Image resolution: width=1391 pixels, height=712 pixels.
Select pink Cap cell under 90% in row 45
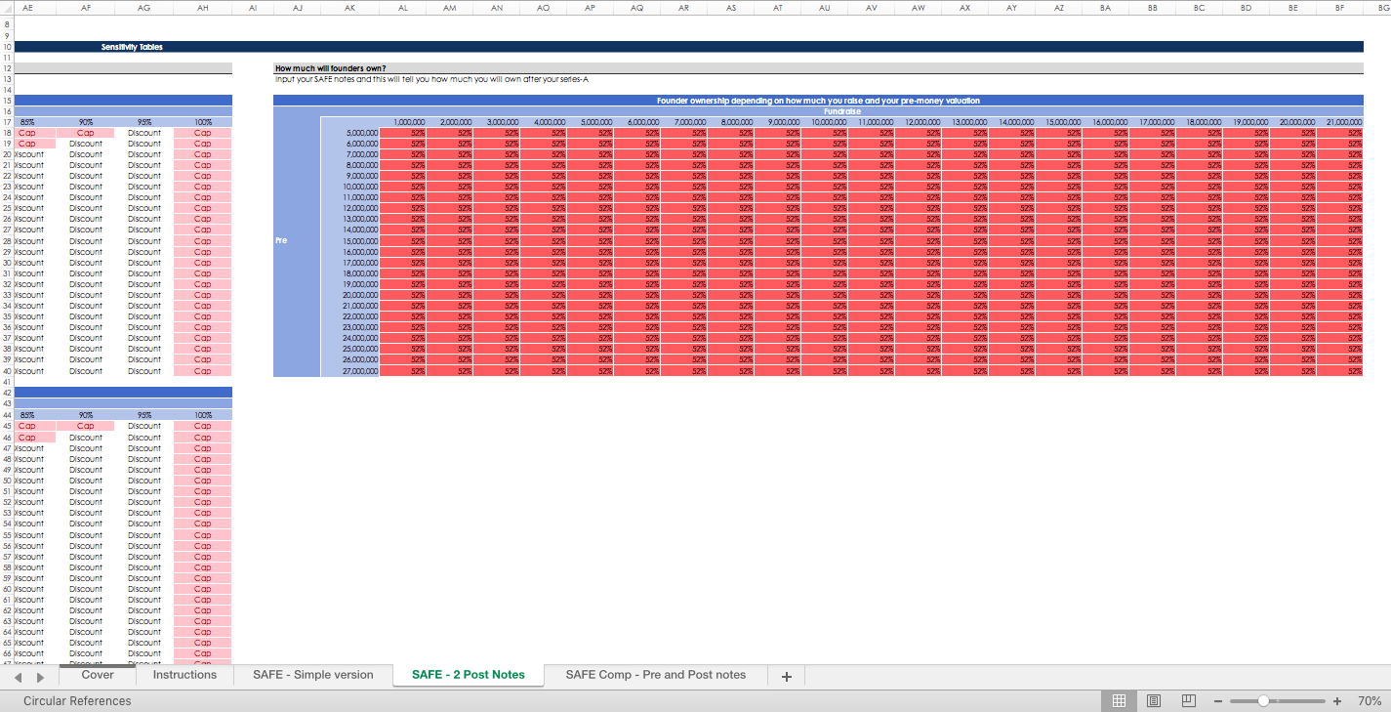click(86, 426)
